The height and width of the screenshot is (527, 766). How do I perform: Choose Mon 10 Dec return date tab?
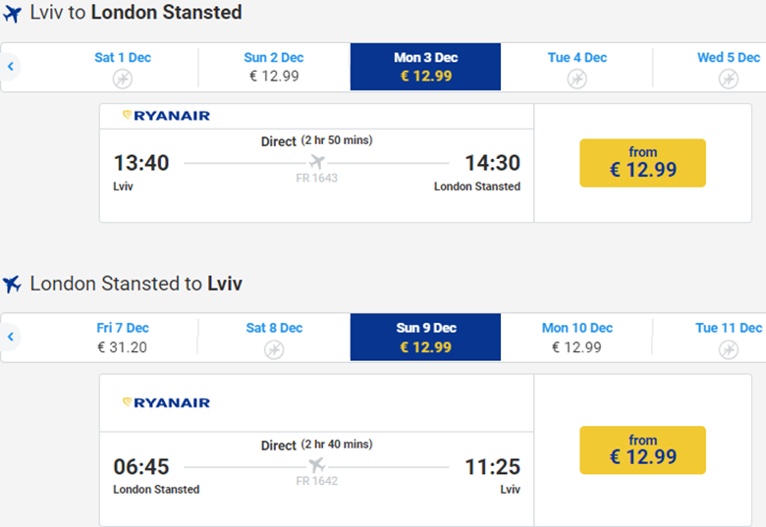[x=576, y=337]
